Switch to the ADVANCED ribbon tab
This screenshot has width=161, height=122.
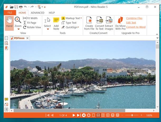click(37, 13)
